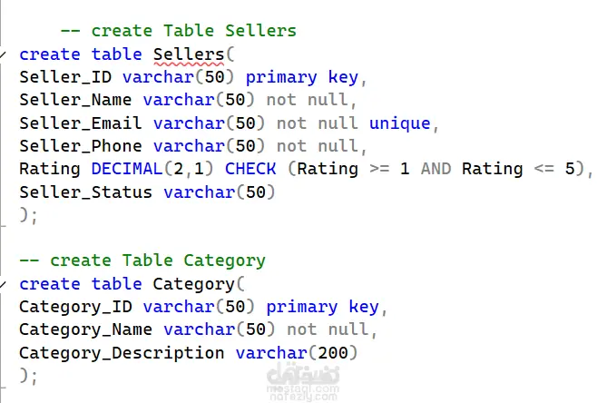Place cursor in the create Table Category comment
Screen dimensions: 607x403
click(x=142, y=260)
